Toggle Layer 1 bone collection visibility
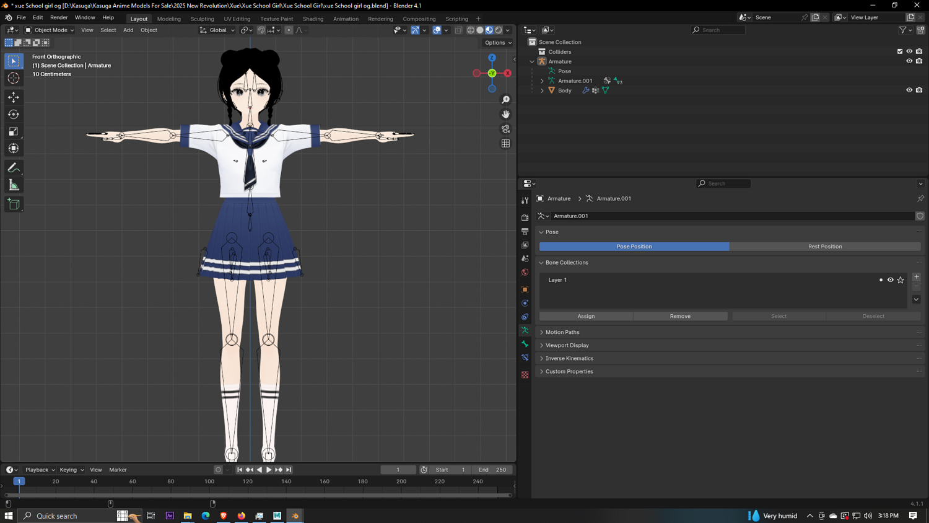This screenshot has width=929, height=523. coord(890,280)
